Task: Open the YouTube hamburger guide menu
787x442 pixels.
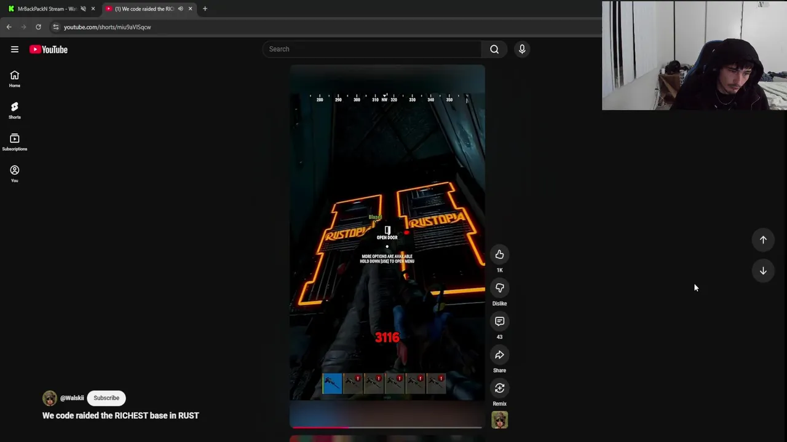Action: (15, 50)
